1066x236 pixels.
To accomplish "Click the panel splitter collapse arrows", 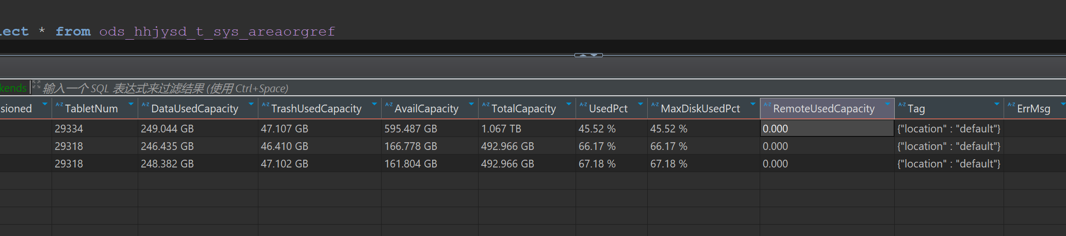I will (x=588, y=55).
